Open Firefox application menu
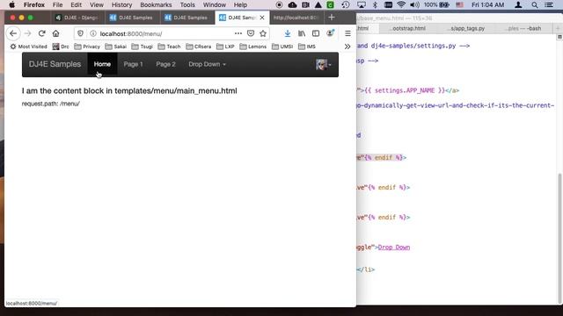This screenshot has width=563, height=316. click(34, 5)
